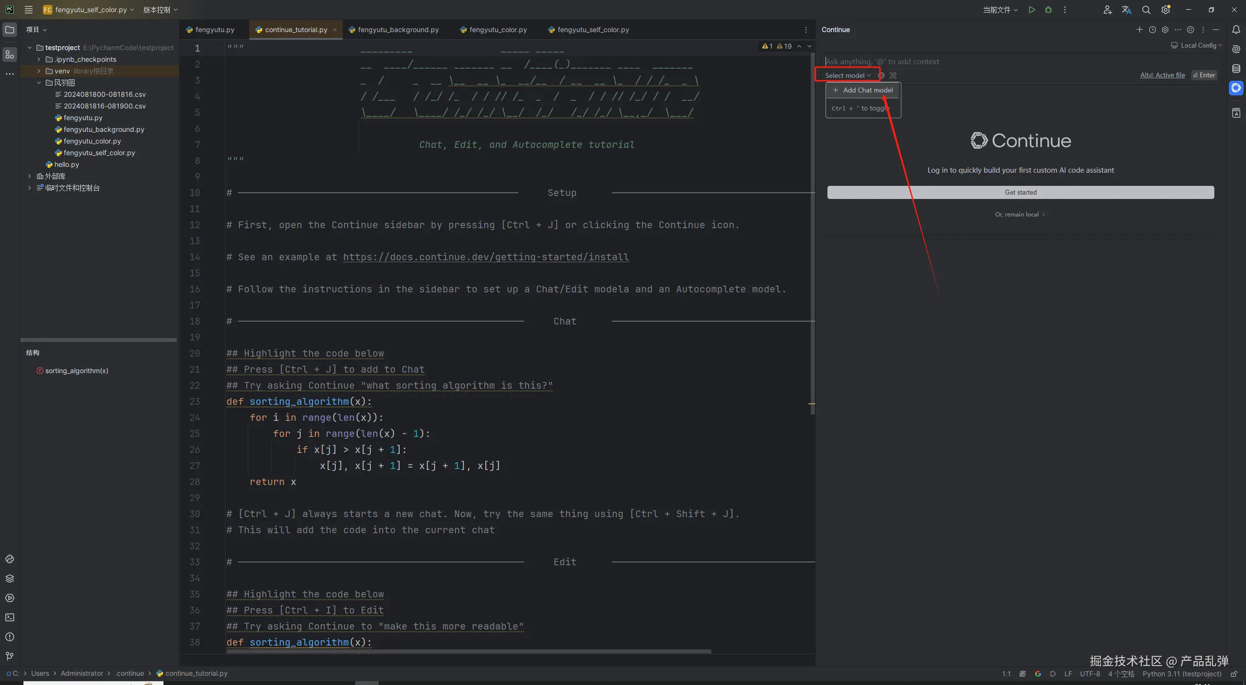Start a new Continue chat session

(x=1139, y=30)
